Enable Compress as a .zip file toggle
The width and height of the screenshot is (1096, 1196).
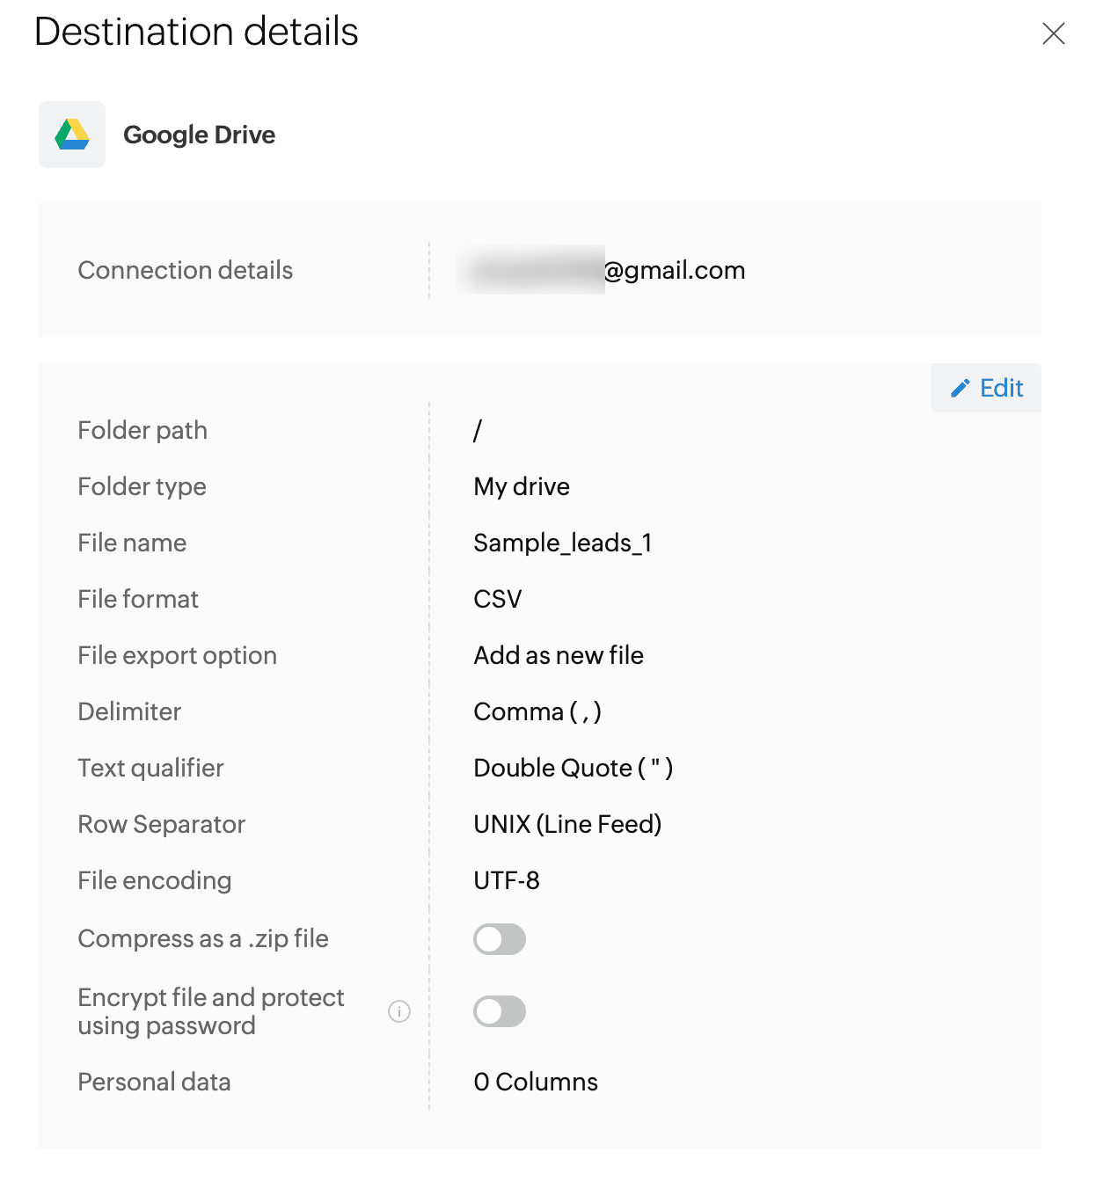500,939
